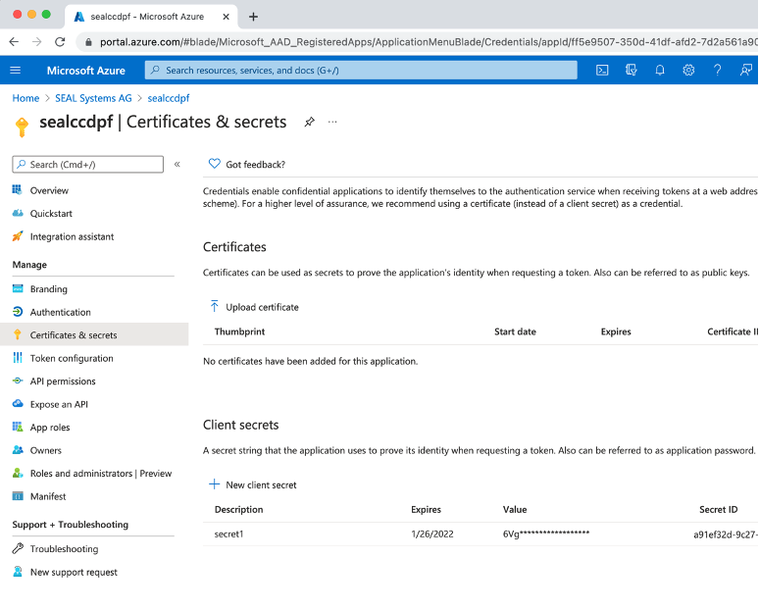Click the plus icon for New client secret
The width and height of the screenshot is (759, 610).
tap(214, 484)
